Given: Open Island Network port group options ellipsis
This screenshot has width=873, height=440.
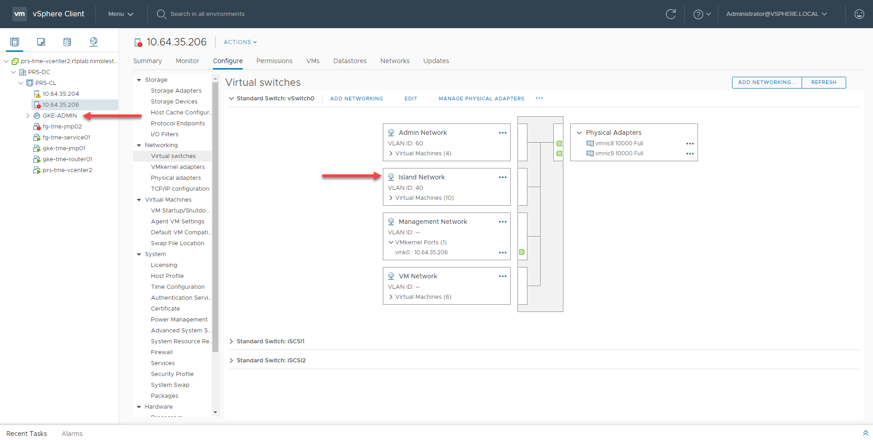Looking at the screenshot, I should (x=502, y=177).
